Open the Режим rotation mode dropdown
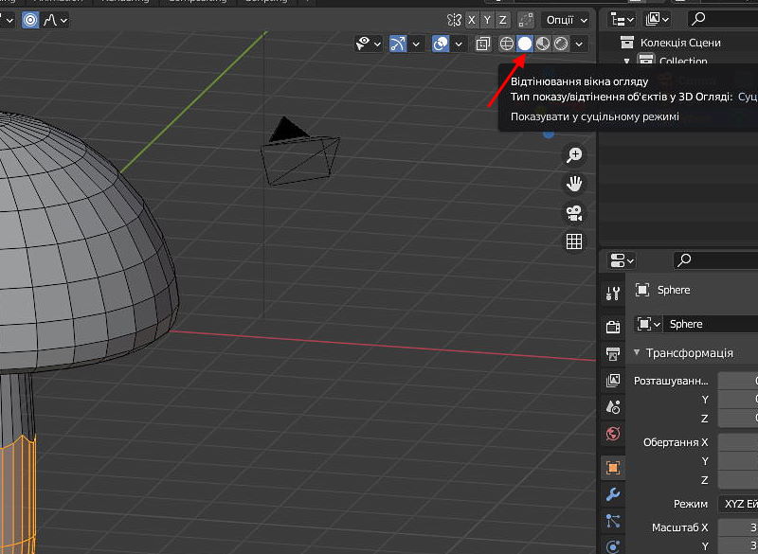The width and height of the screenshot is (758, 554). [738, 504]
